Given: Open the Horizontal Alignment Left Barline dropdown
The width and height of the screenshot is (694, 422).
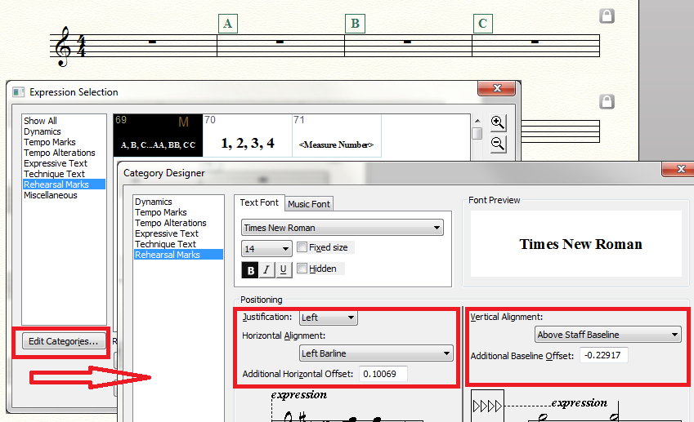Looking at the screenshot, I should coord(375,353).
